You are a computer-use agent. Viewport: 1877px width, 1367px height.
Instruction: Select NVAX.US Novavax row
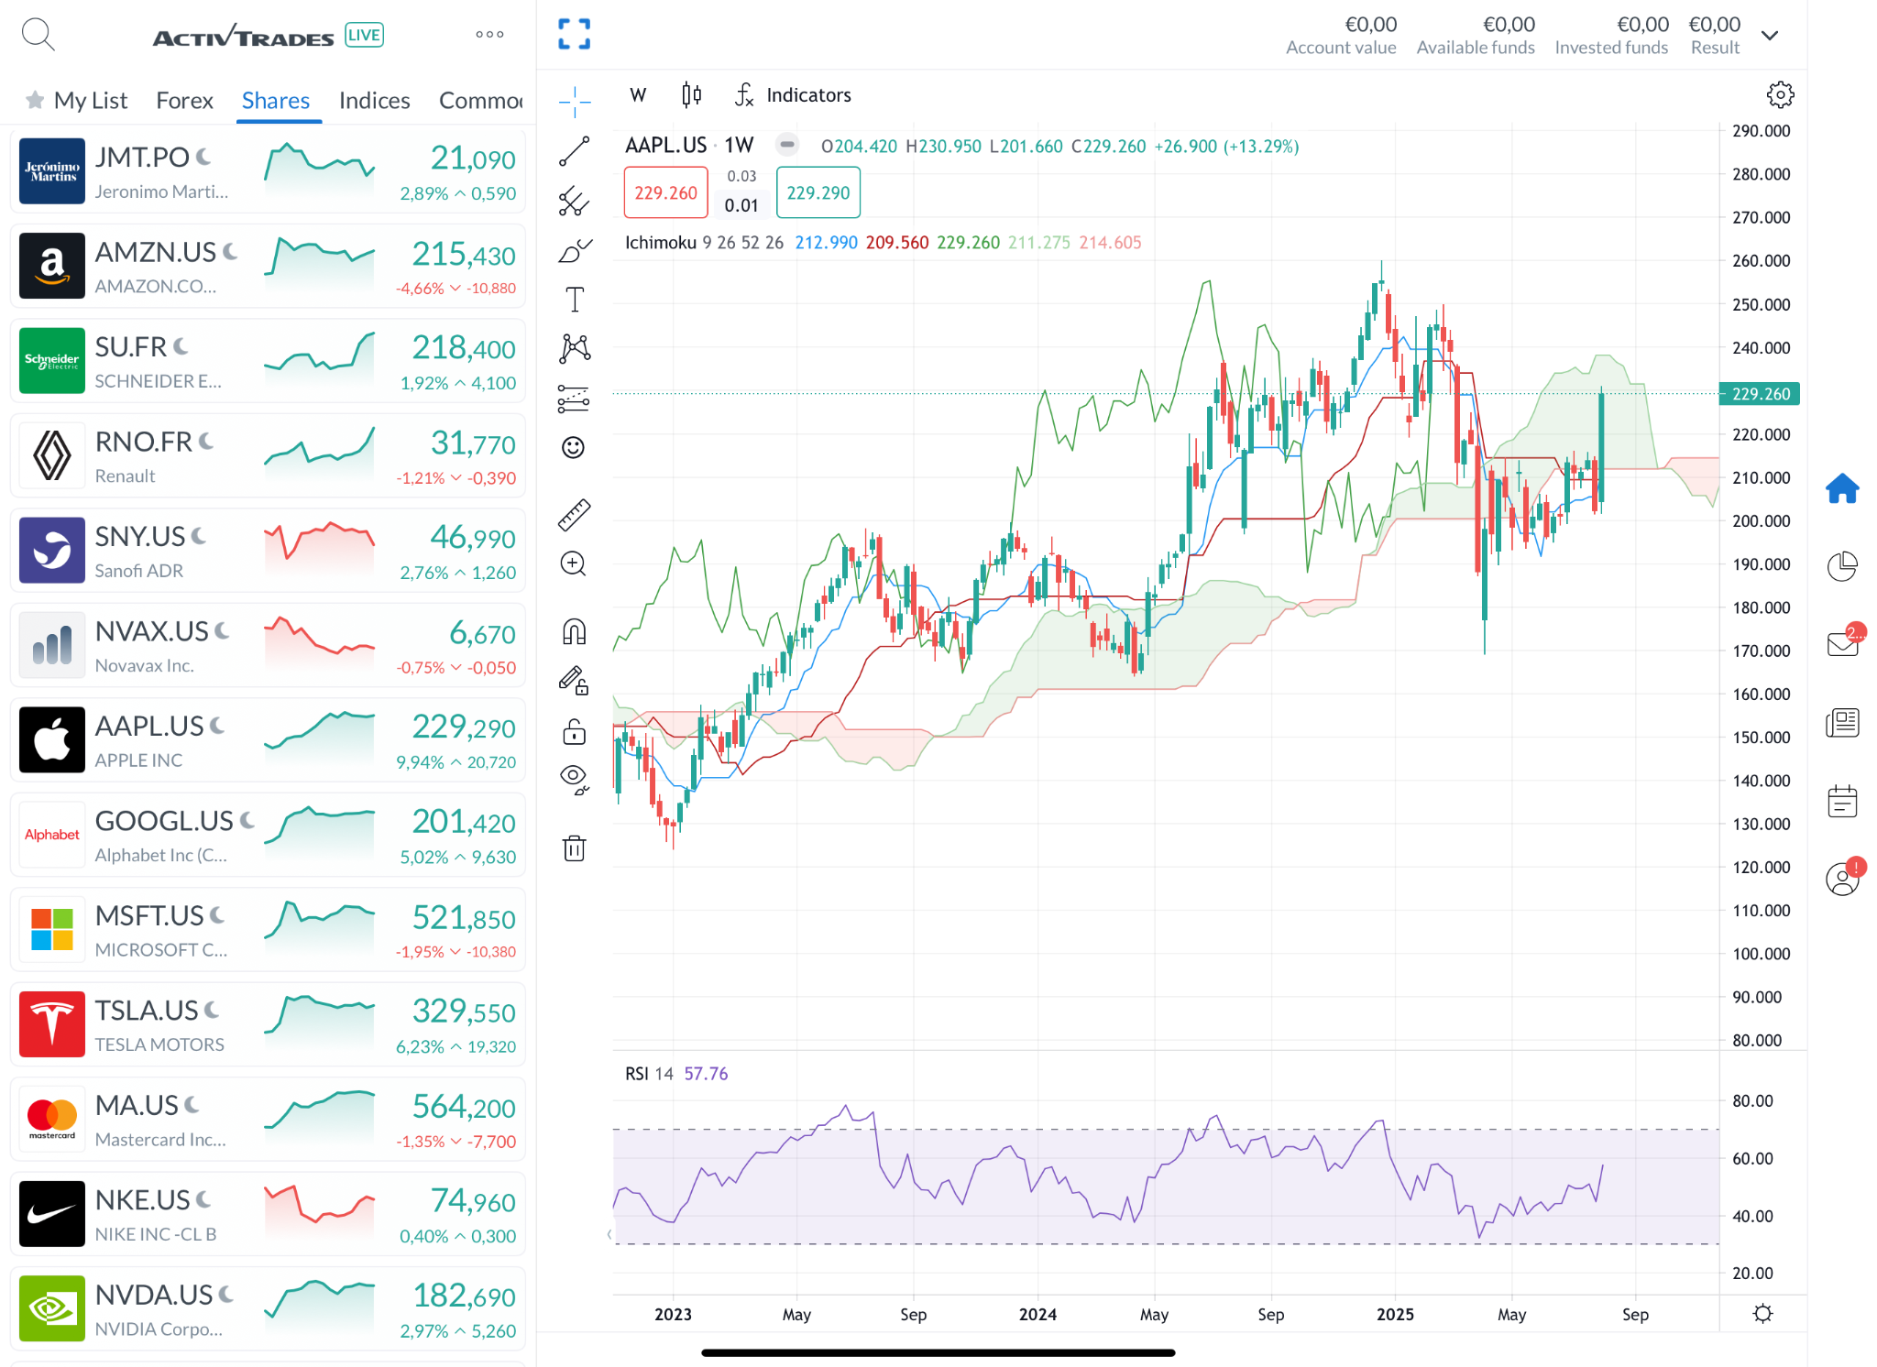(x=268, y=645)
